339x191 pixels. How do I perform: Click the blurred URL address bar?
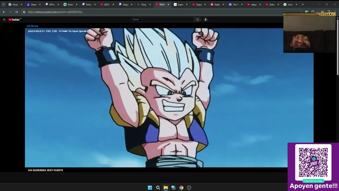point(162,12)
